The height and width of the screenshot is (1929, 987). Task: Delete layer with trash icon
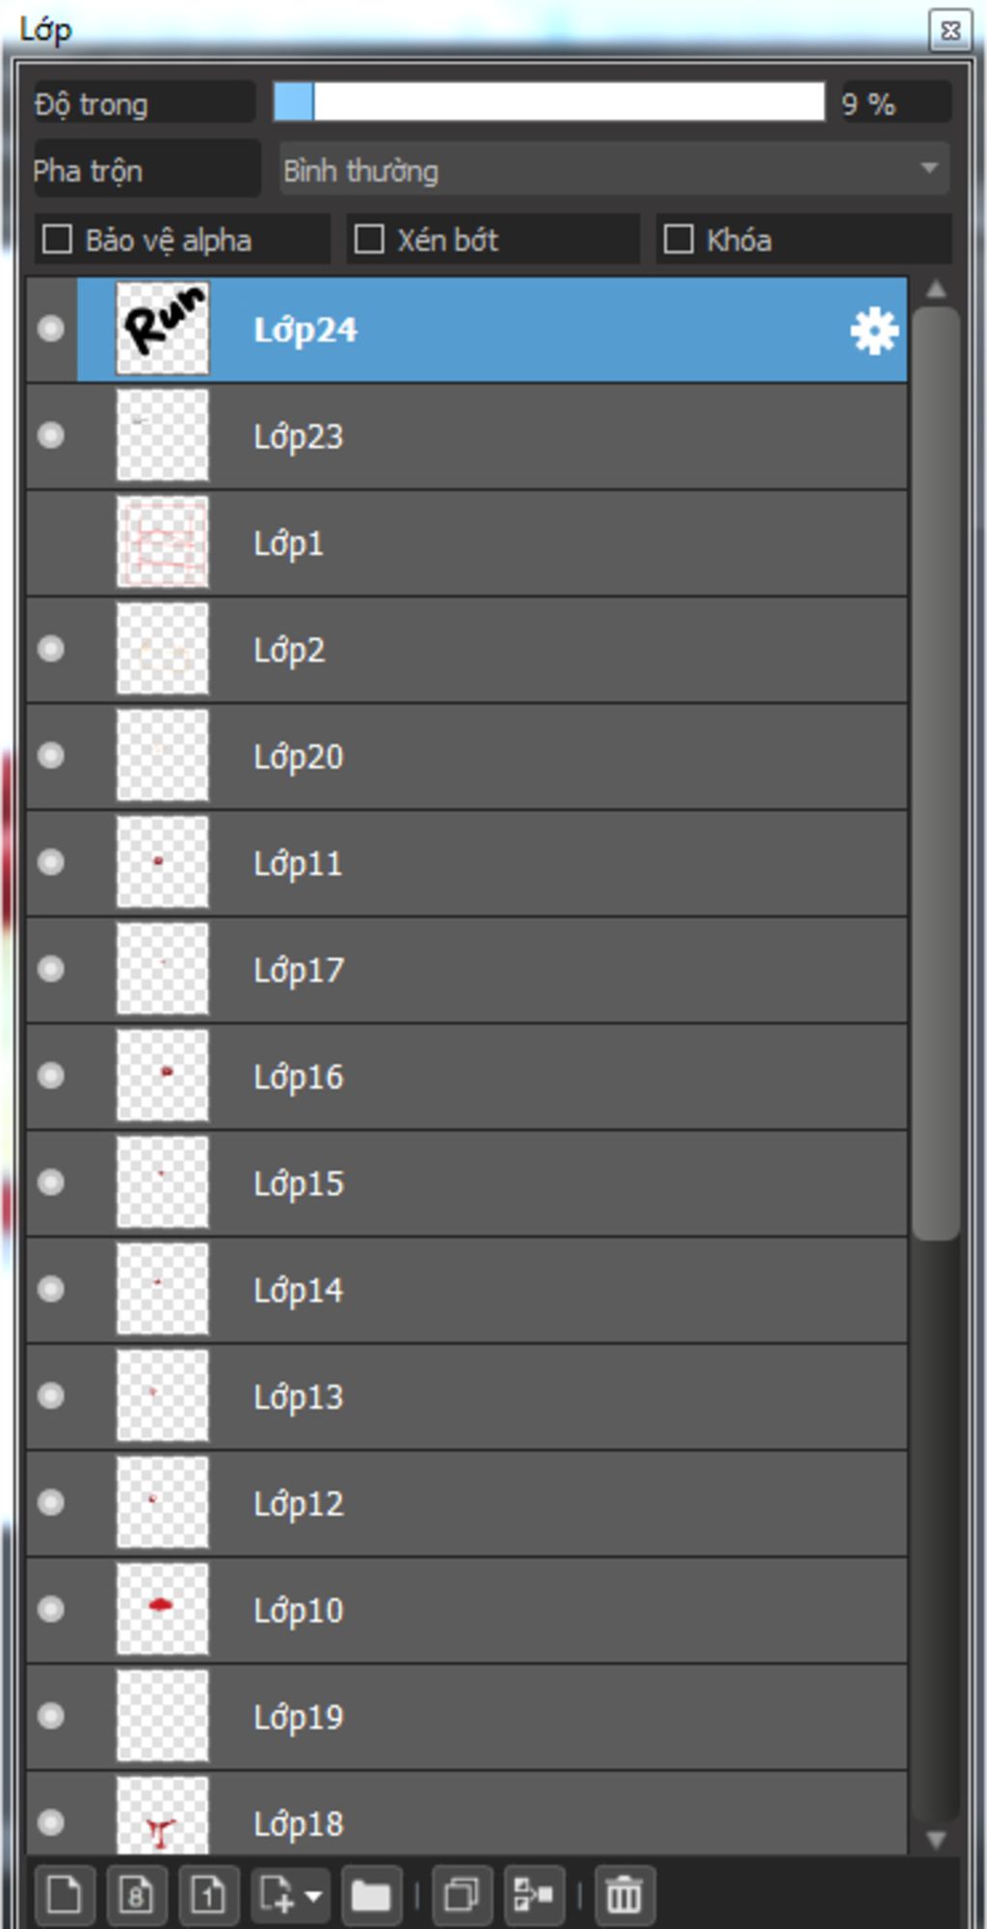click(x=625, y=1894)
